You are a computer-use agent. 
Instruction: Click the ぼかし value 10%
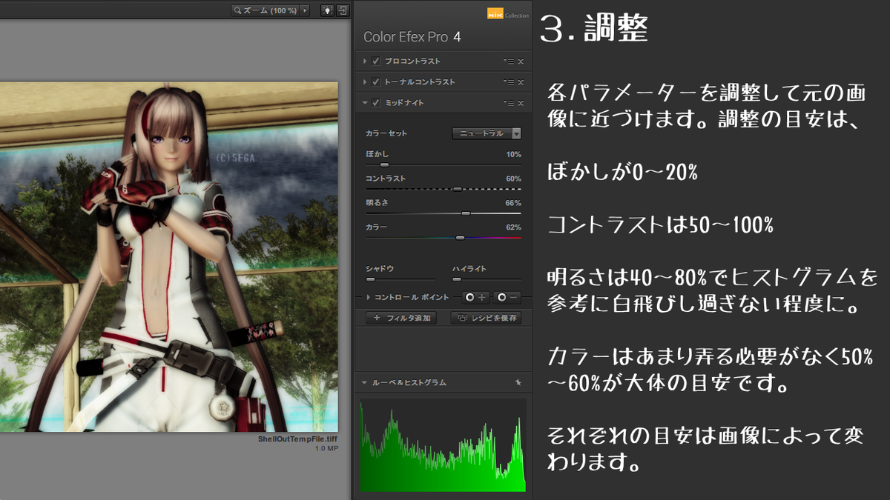click(513, 154)
